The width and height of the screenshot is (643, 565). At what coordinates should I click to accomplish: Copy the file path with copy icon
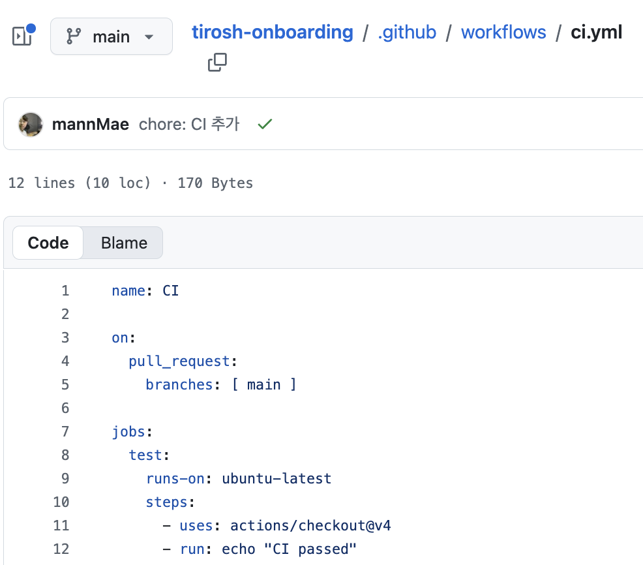click(x=217, y=63)
